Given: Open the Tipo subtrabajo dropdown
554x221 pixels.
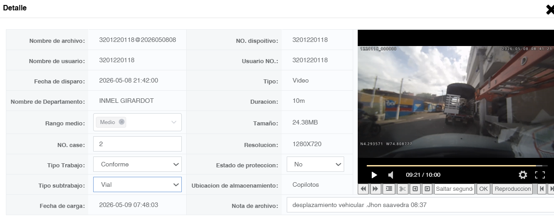Looking at the screenshot, I should 137,184.
